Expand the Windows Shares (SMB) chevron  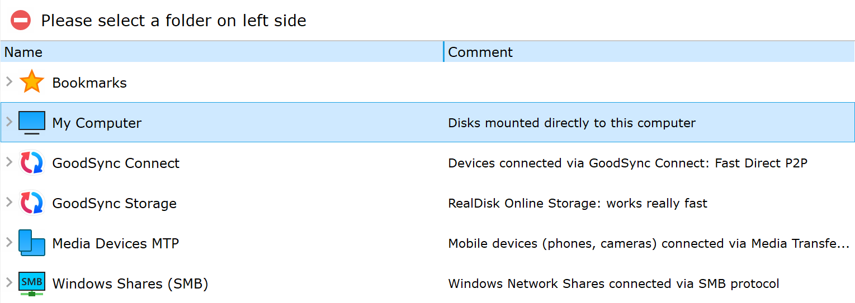point(9,282)
